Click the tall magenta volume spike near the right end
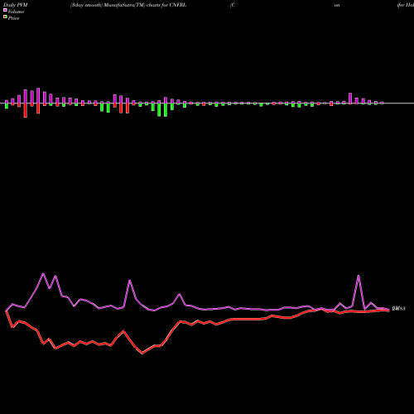Viewport: 414px width, 414px height. (359, 276)
